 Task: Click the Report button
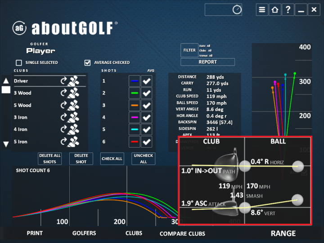click(207, 62)
